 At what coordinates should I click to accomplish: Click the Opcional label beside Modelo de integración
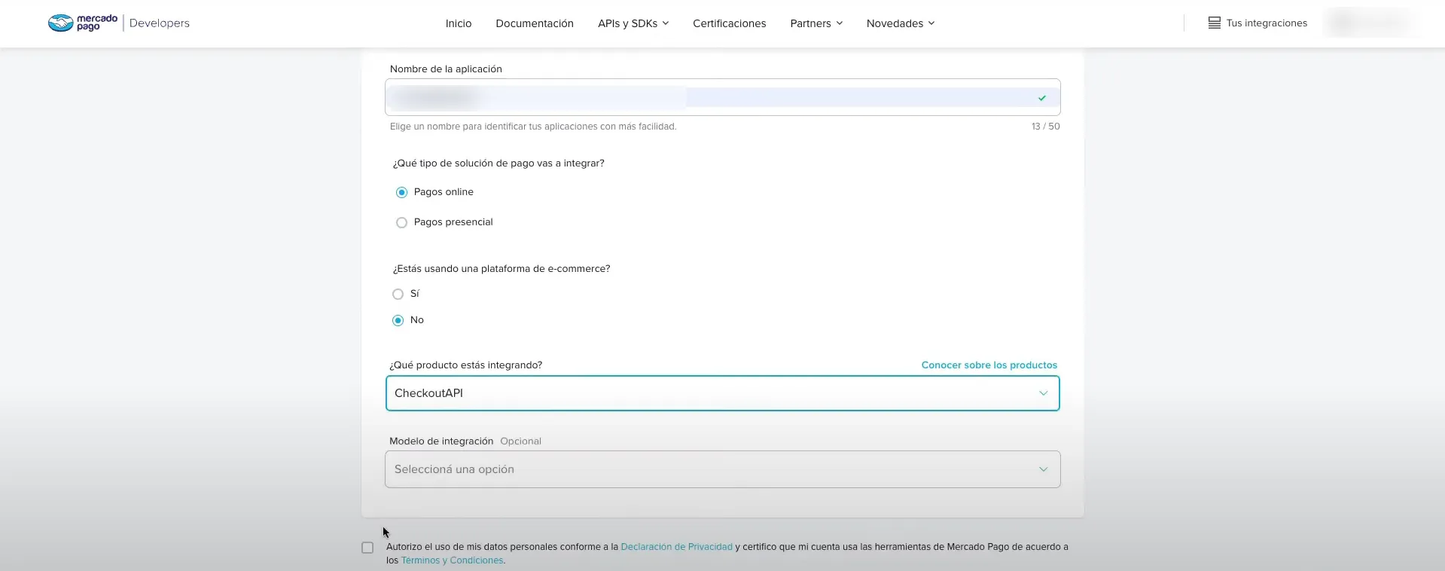520,441
